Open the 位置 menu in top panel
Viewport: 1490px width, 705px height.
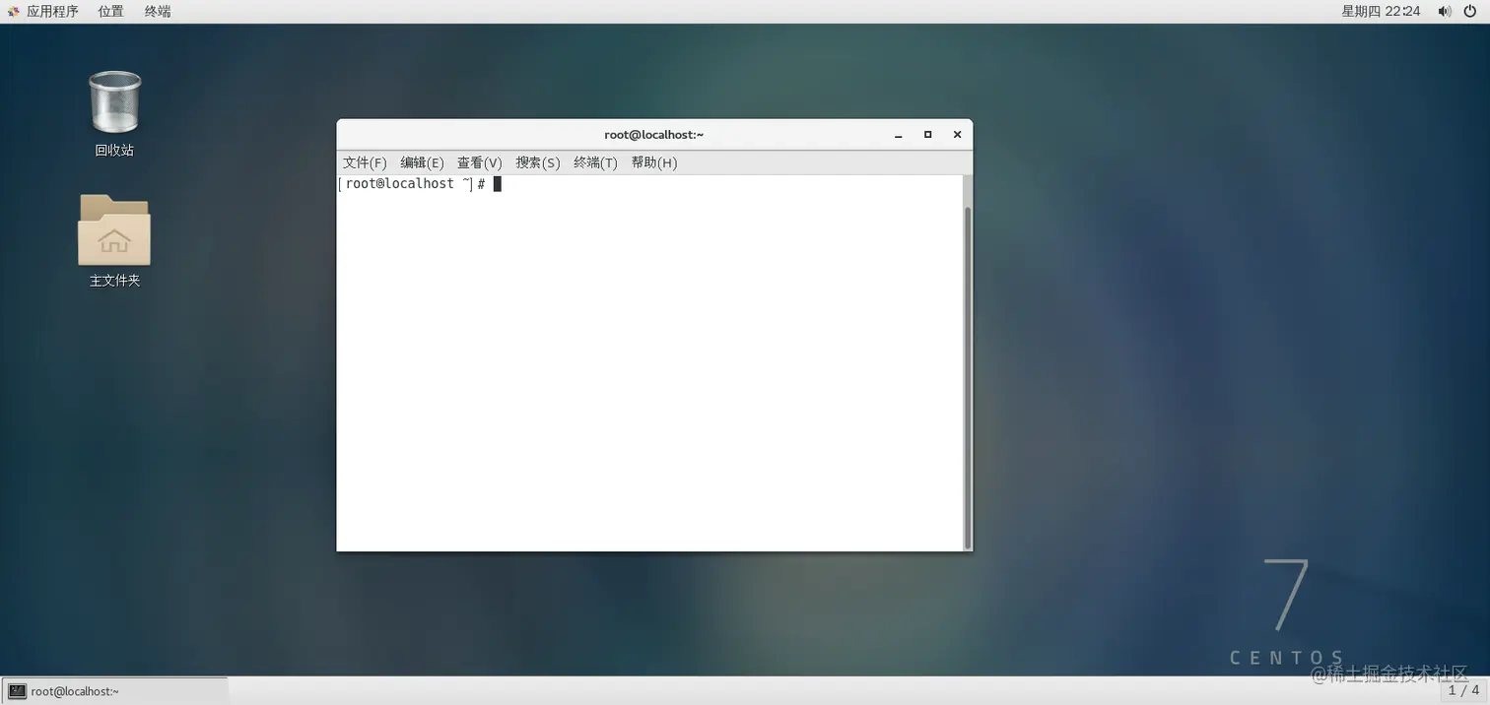(x=111, y=11)
